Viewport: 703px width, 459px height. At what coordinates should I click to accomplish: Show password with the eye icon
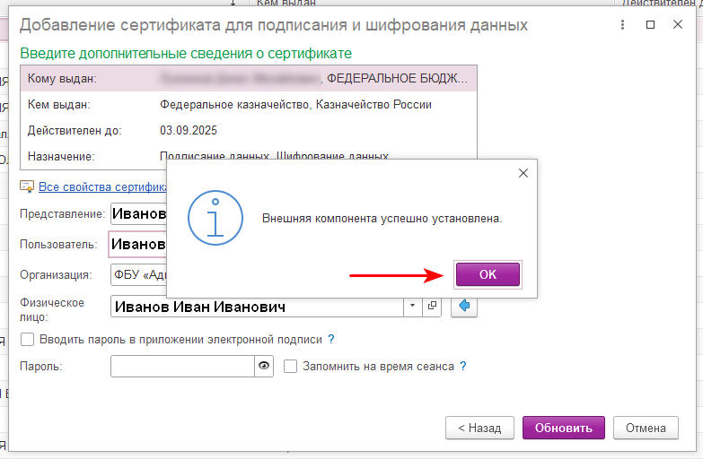coord(264,366)
